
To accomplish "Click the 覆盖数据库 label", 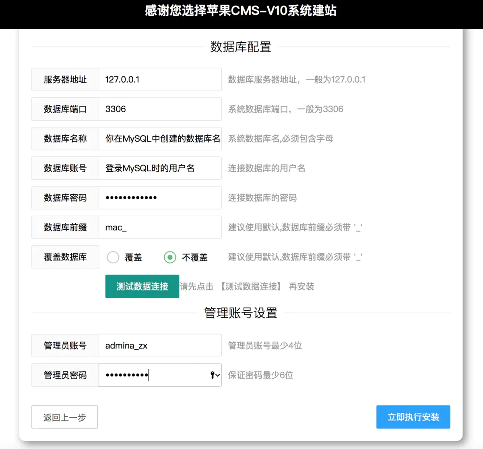I will pos(65,257).
